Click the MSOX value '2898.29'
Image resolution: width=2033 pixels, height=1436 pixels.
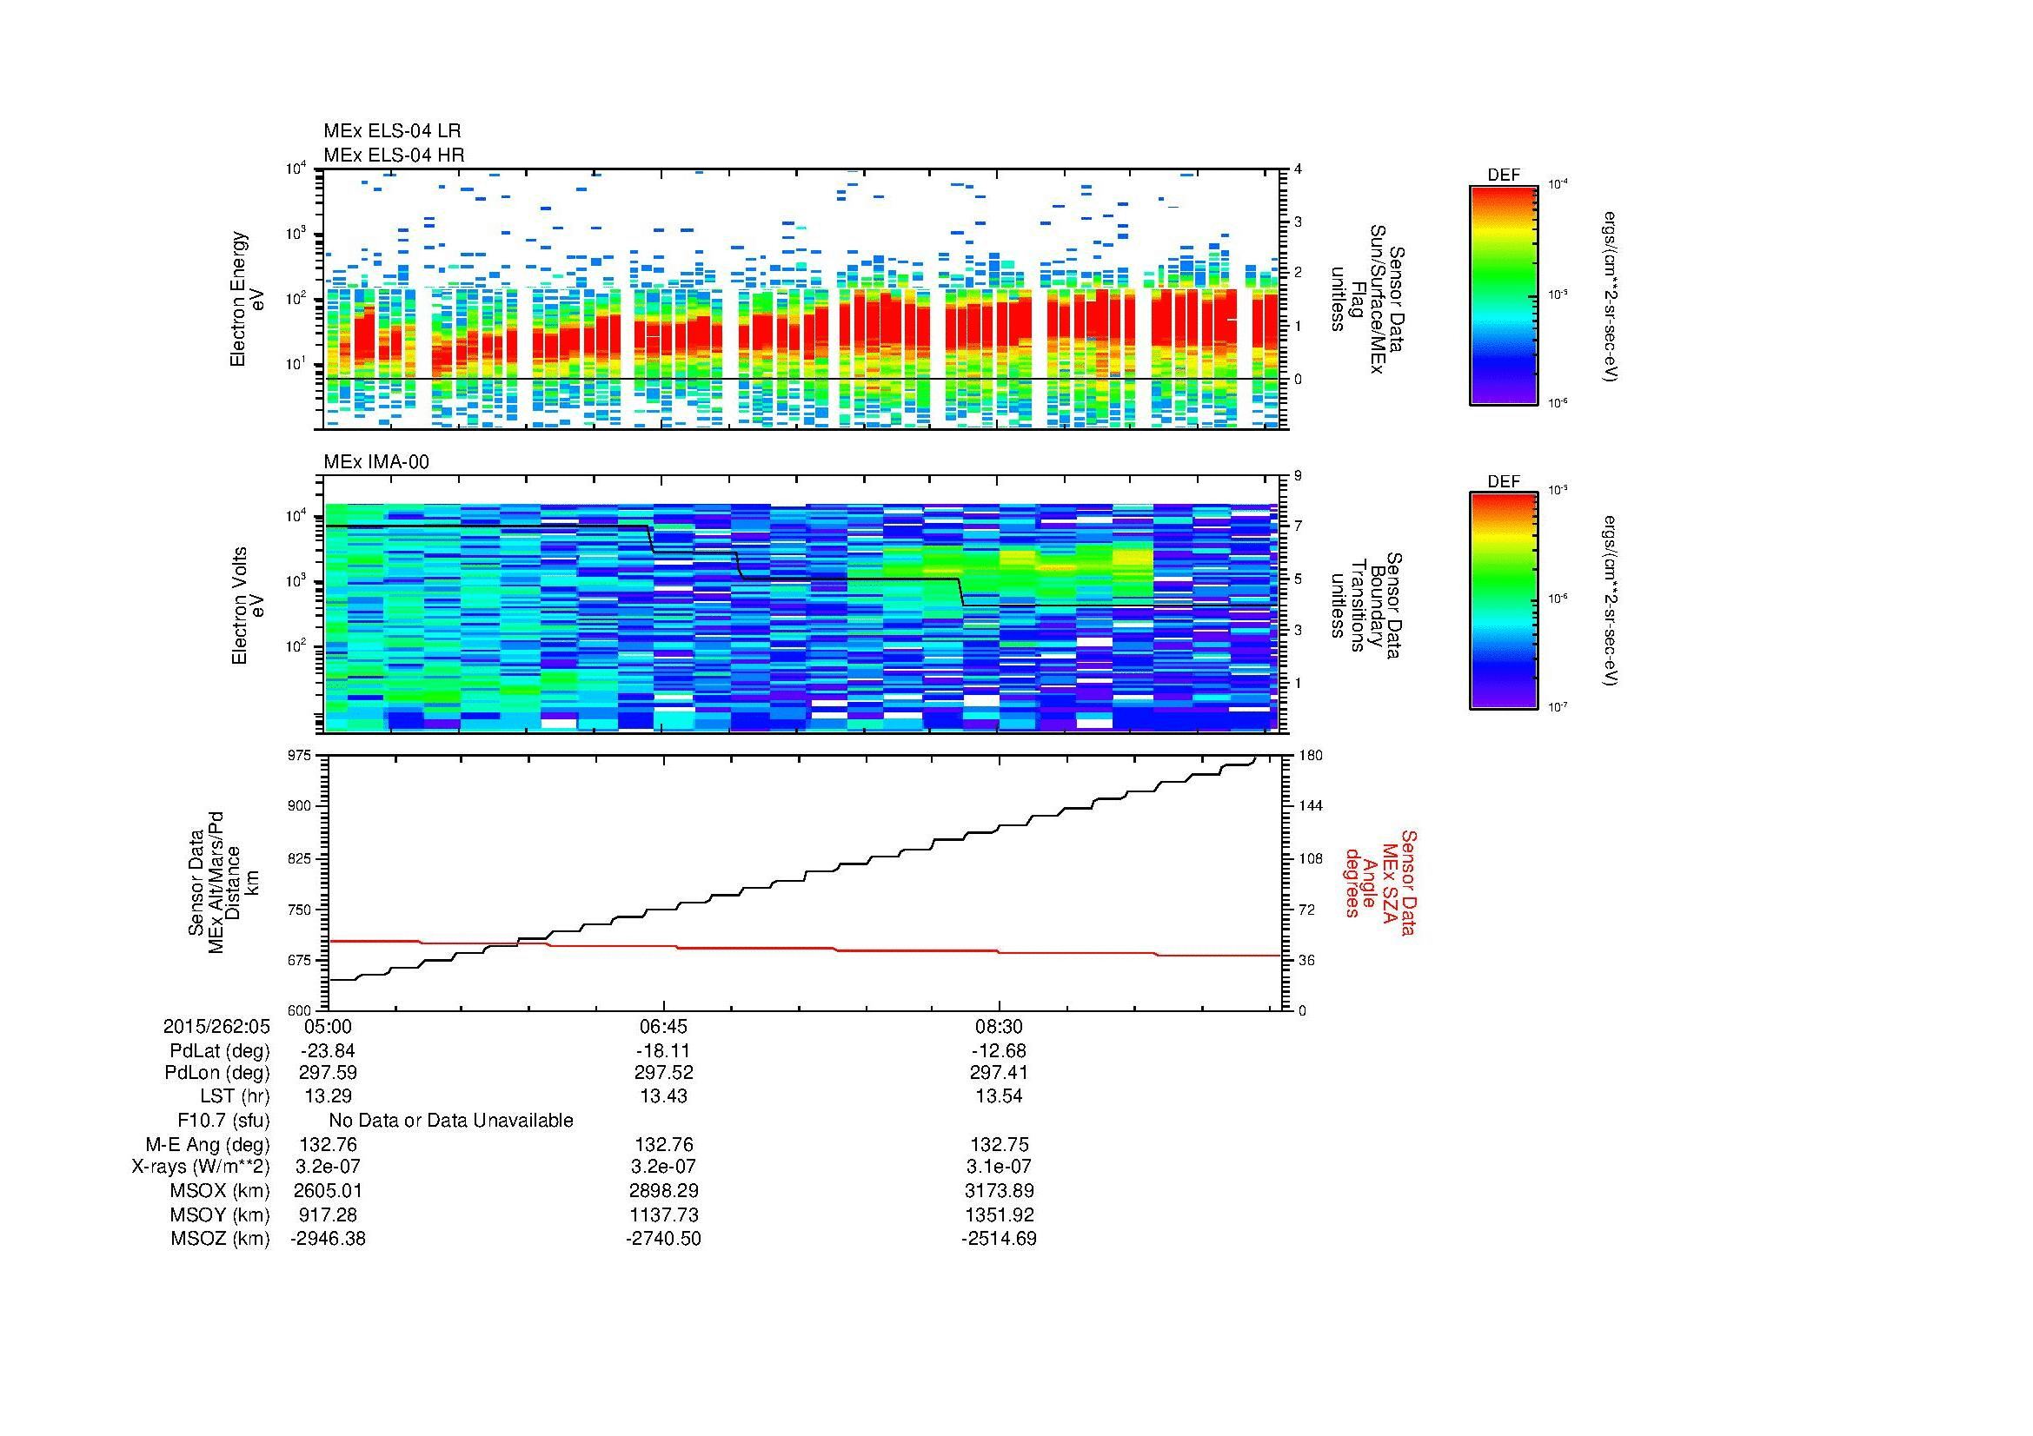(663, 1191)
